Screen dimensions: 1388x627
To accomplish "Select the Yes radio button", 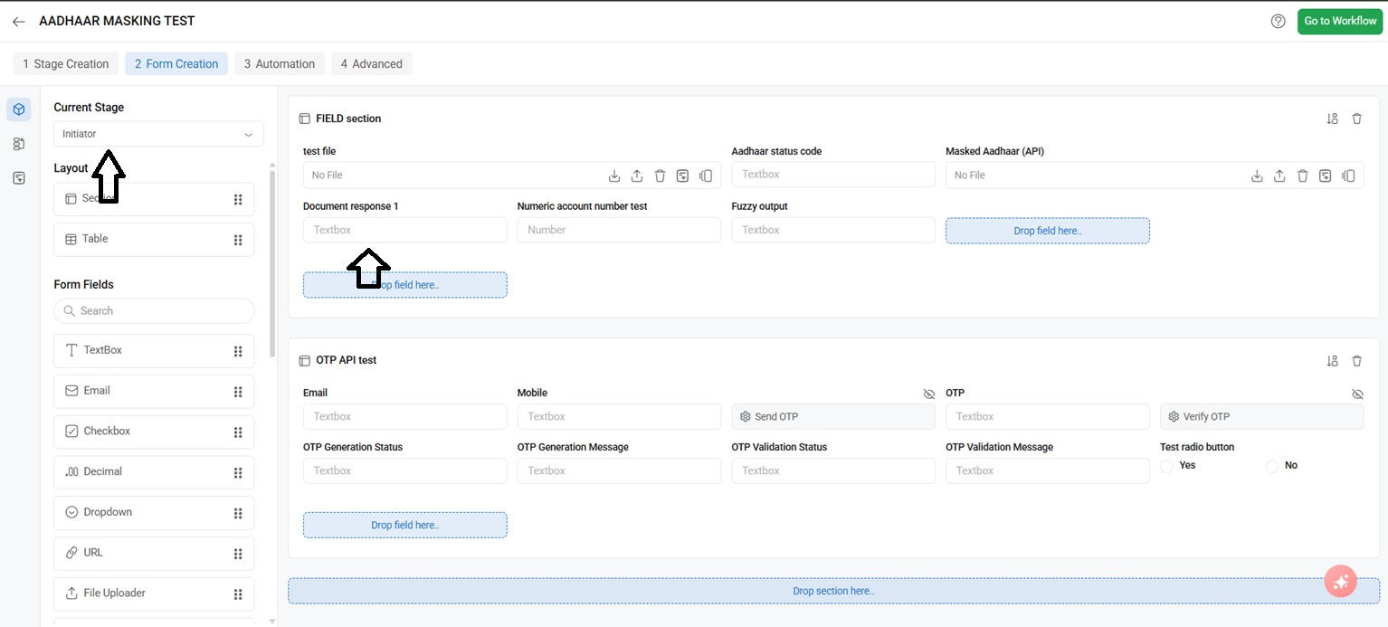I will [x=1167, y=466].
